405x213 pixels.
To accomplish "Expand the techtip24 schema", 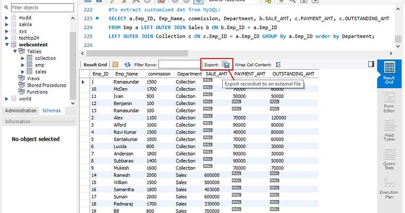I will click(7, 38).
